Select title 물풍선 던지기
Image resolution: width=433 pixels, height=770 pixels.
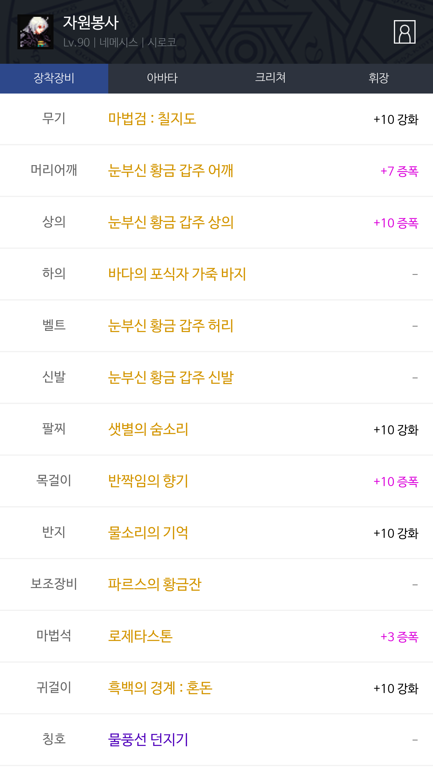[148, 740]
